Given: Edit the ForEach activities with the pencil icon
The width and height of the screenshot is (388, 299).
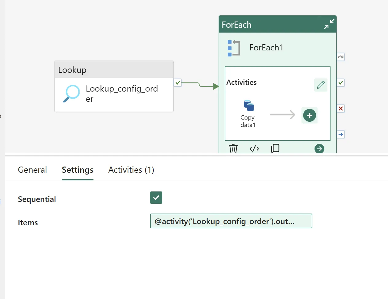Looking at the screenshot, I should (321, 85).
